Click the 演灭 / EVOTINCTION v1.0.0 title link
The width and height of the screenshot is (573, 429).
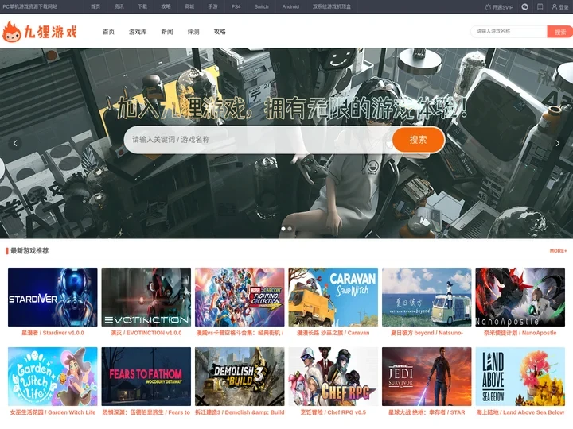coord(146,333)
